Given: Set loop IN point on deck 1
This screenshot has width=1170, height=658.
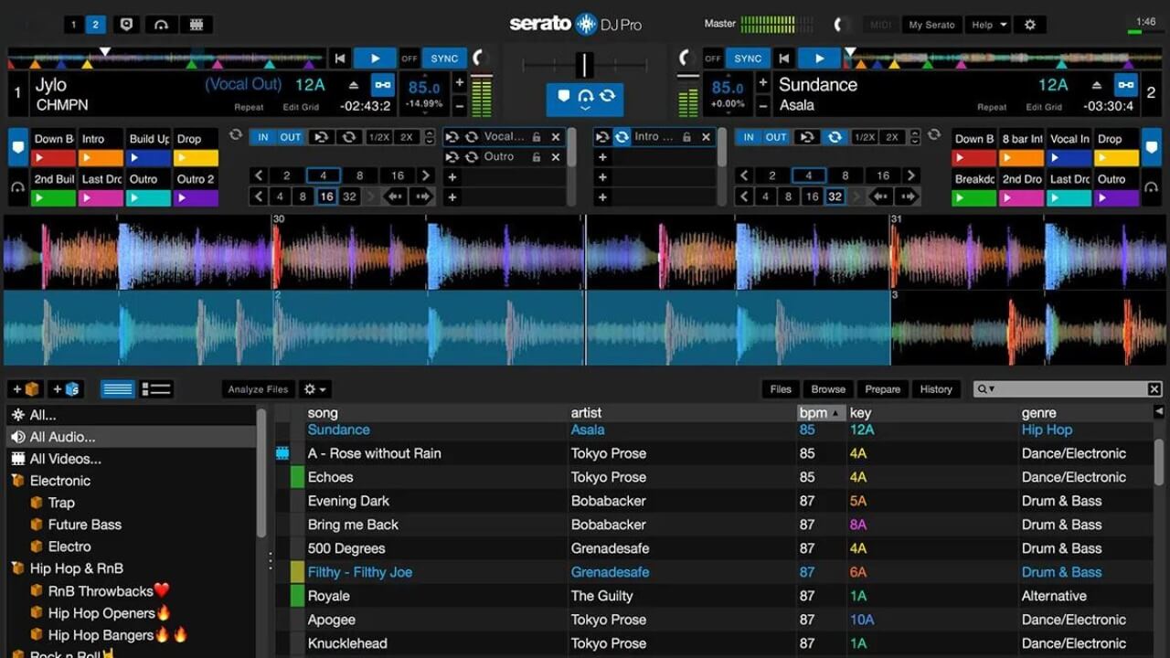Looking at the screenshot, I should pos(263,137).
